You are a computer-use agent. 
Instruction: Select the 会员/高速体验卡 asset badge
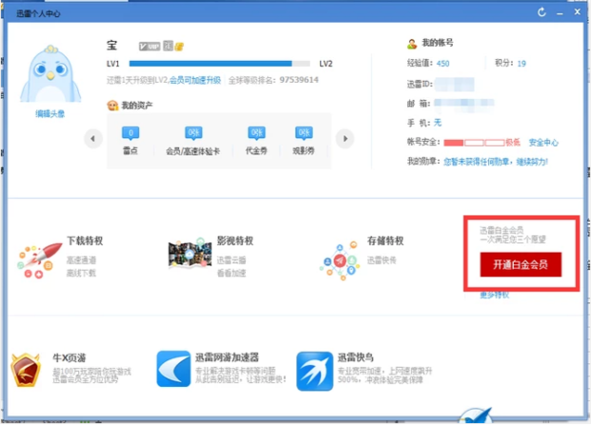(194, 133)
